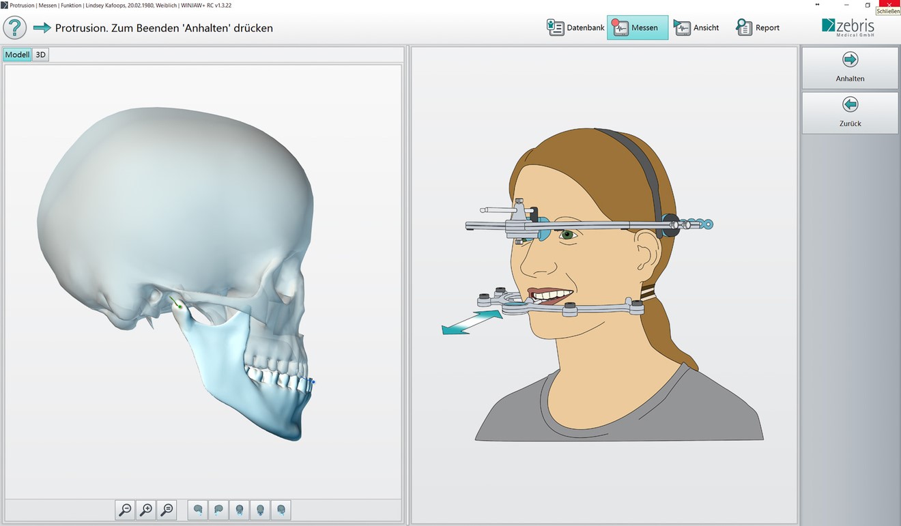901x526 pixels.
Task: Choose the fourth skull view preset
Action: point(260,510)
